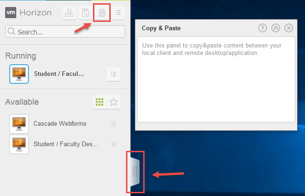Viewport: 305px width, 196px height.
Task: Click inside the Search field
Action: 65,31
